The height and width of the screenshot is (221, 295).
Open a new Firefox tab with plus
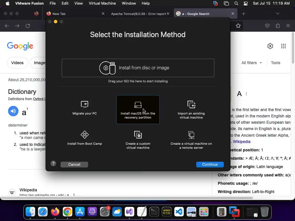pos(244,14)
